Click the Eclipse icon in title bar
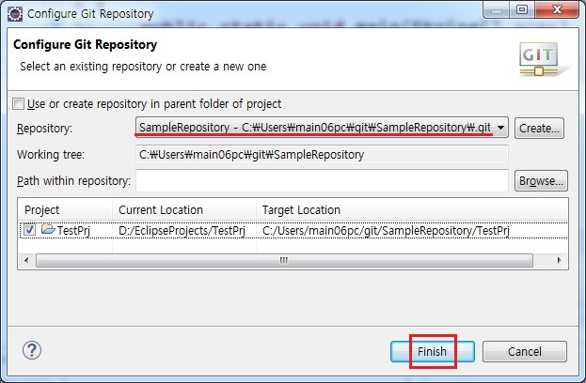 (x=14, y=14)
